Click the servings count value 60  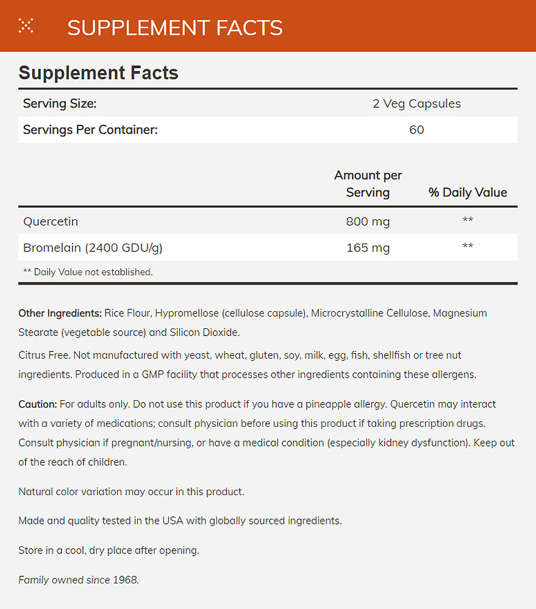click(x=416, y=130)
